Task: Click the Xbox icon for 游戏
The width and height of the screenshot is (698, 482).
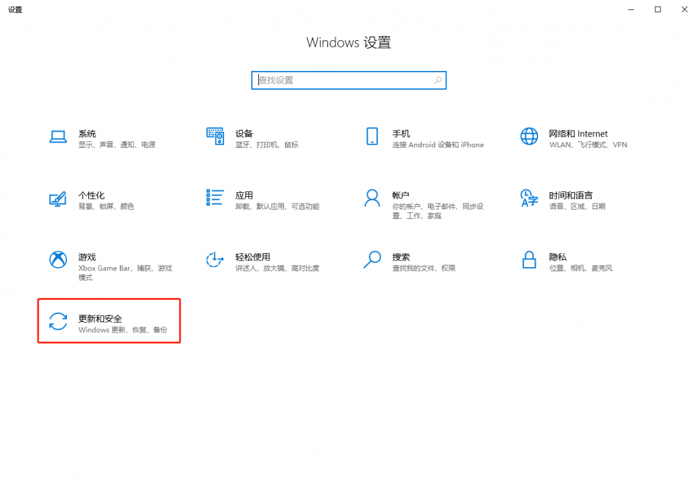Action: pos(58,260)
